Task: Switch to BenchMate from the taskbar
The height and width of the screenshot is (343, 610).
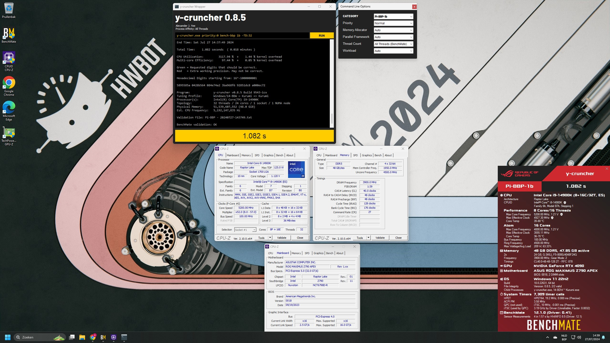Action: coord(103,337)
